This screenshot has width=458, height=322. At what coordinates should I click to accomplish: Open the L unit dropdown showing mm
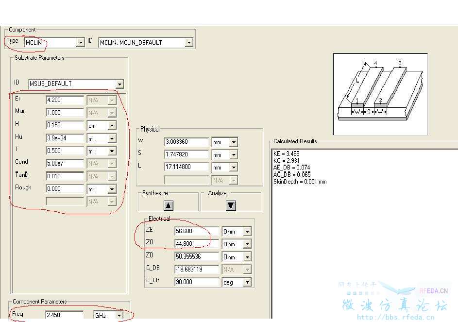click(234, 168)
